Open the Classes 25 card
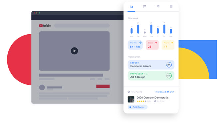The image size is (223, 123). click(x=152, y=45)
